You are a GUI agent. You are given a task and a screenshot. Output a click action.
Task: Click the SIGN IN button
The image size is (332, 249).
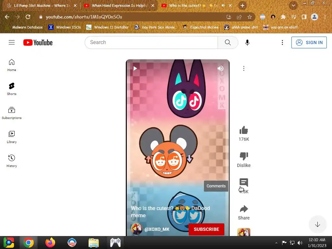coord(309,42)
